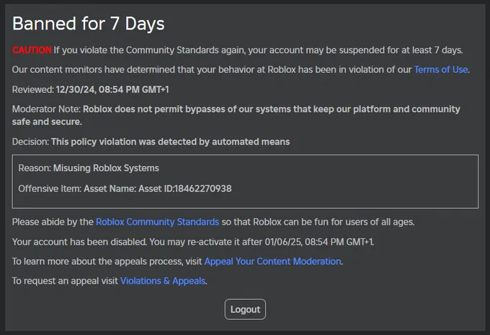Click the red CAUTION label
Viewport: 490px width, 335px height.
coord(32,50)
